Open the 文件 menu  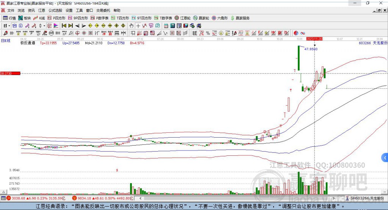coord(11,10)
